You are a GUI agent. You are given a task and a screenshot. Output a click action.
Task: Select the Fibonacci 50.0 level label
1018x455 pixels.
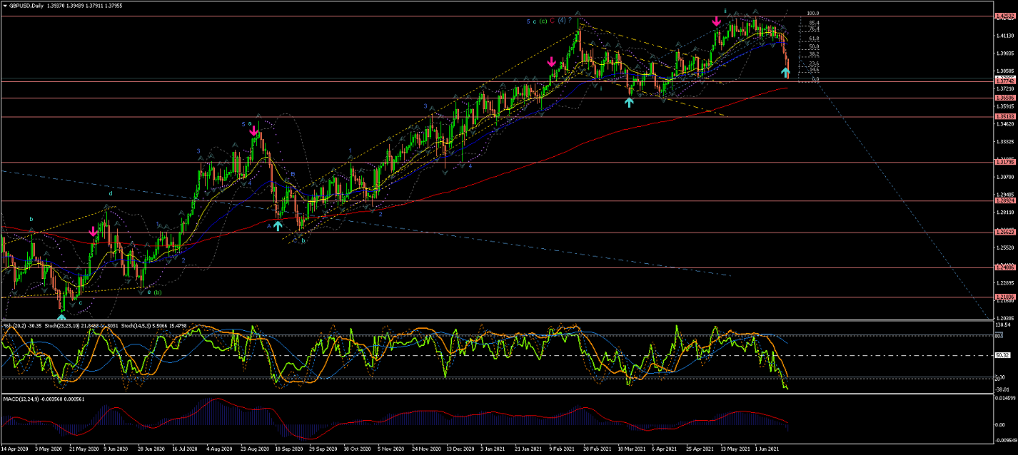tap(813, 46)
